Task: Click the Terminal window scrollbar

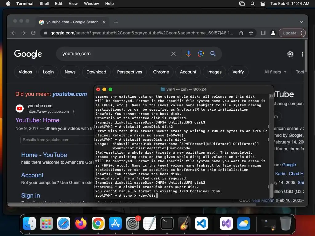Action: point(271,191)
